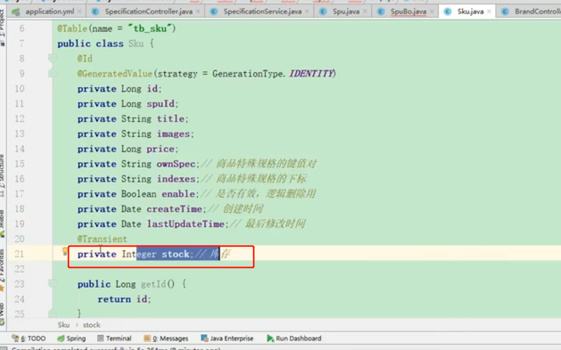
Task: Click the class icon on Sku.java tab
Action: (448, 11)
